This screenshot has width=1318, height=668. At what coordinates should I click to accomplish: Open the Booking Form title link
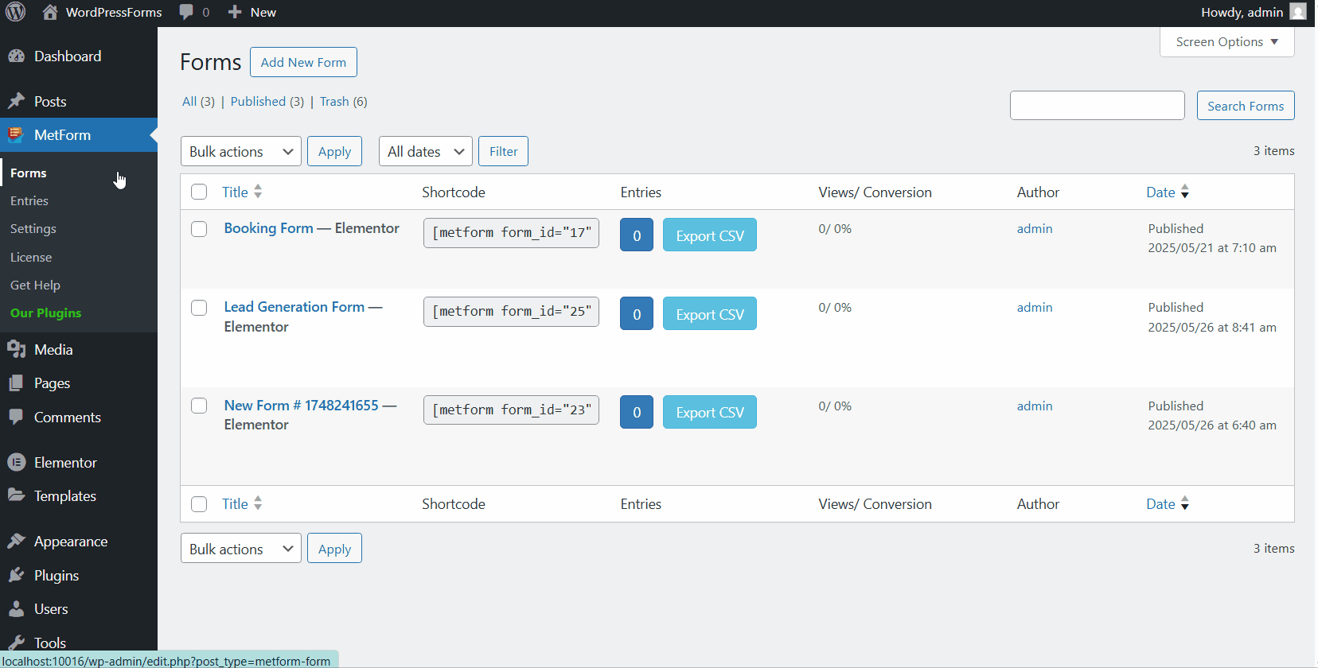point(268,228)
